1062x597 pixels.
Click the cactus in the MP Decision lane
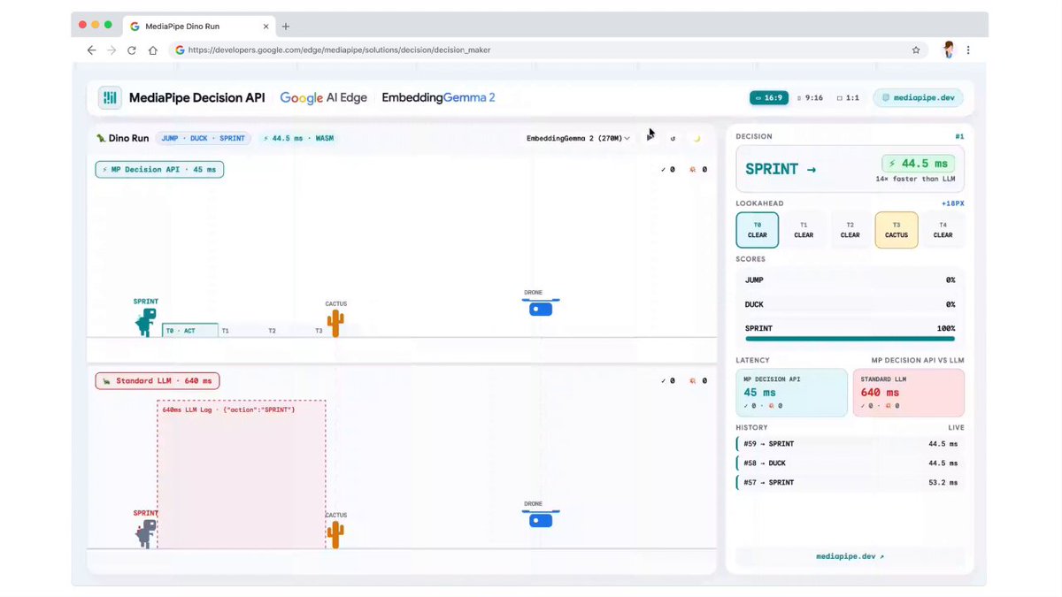click(335, 323)
